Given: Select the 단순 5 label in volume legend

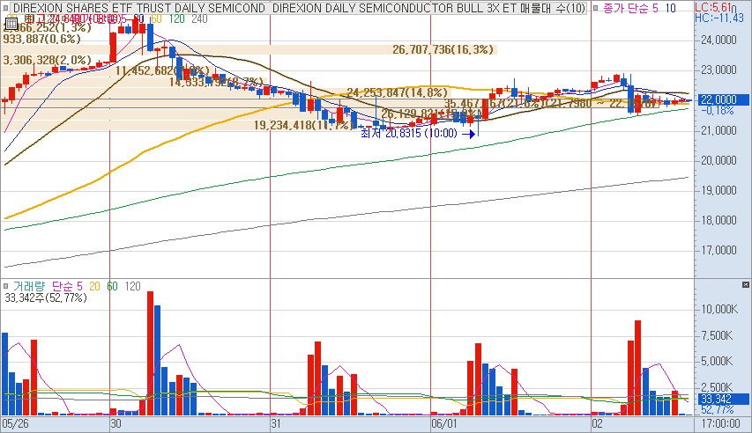Looking at the screenshot, I should click(67, 286).
